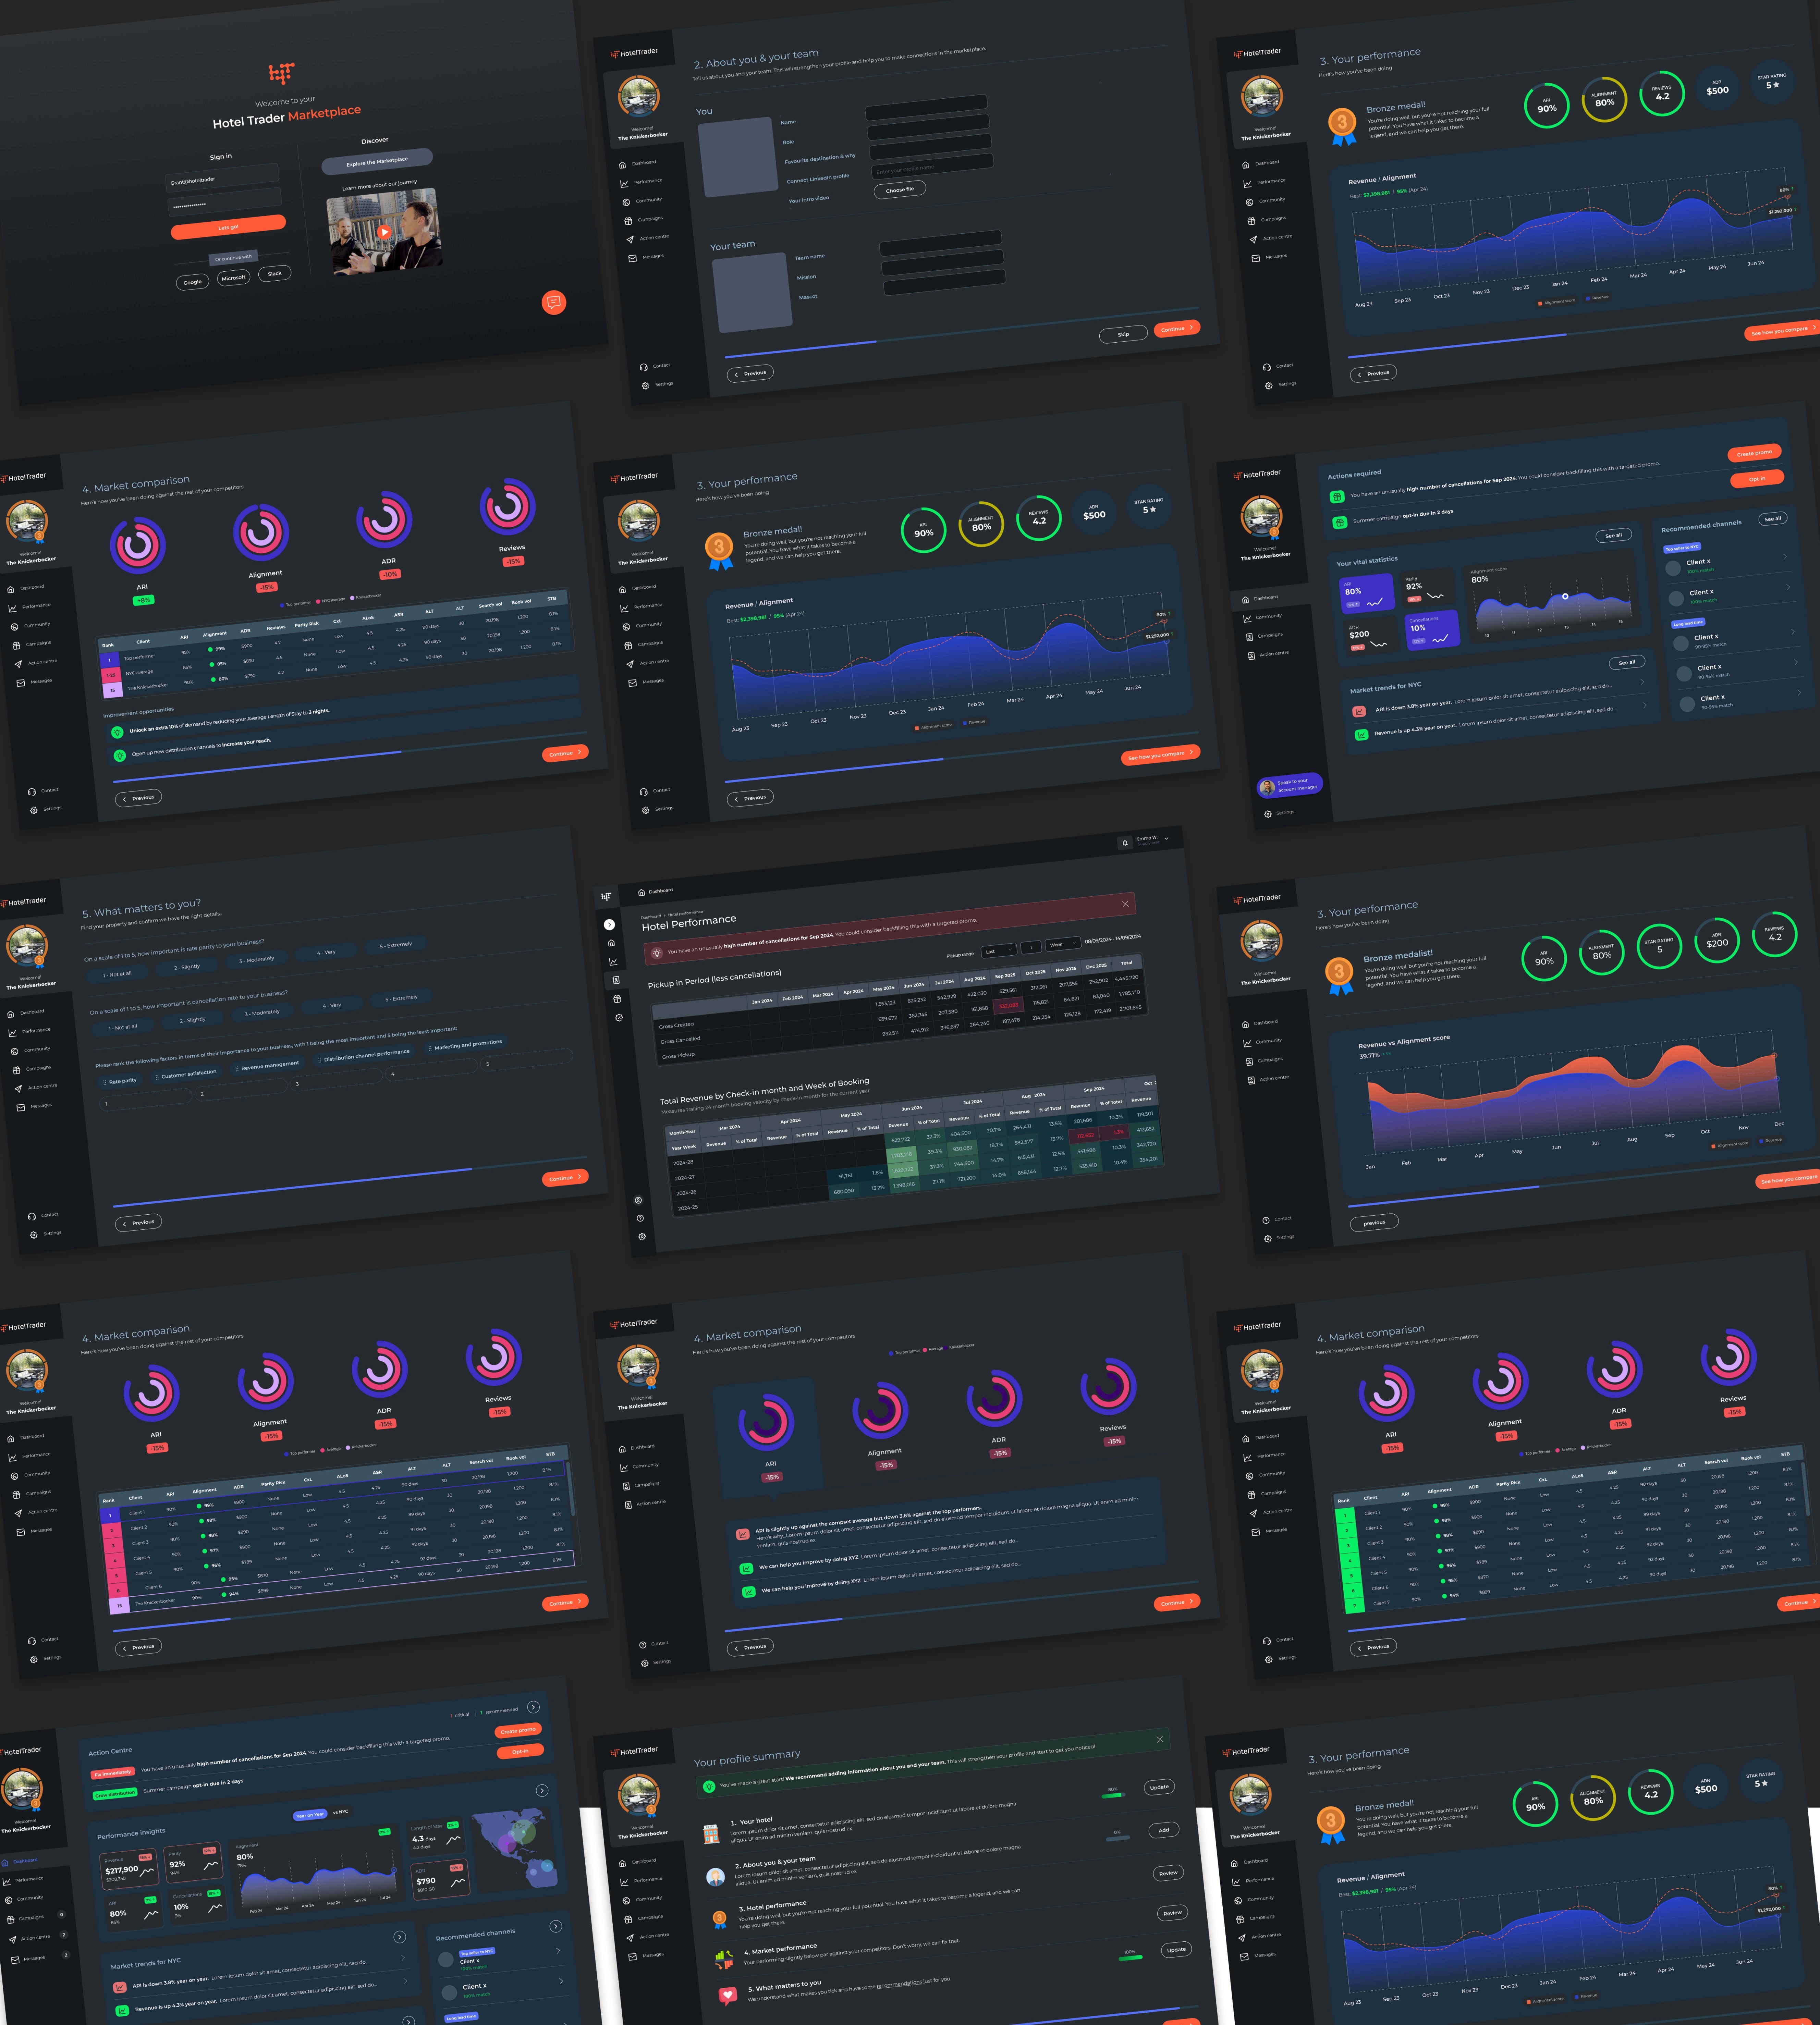
Task: Open notifications bell beside Emma W.
Action: [1125, 843]
